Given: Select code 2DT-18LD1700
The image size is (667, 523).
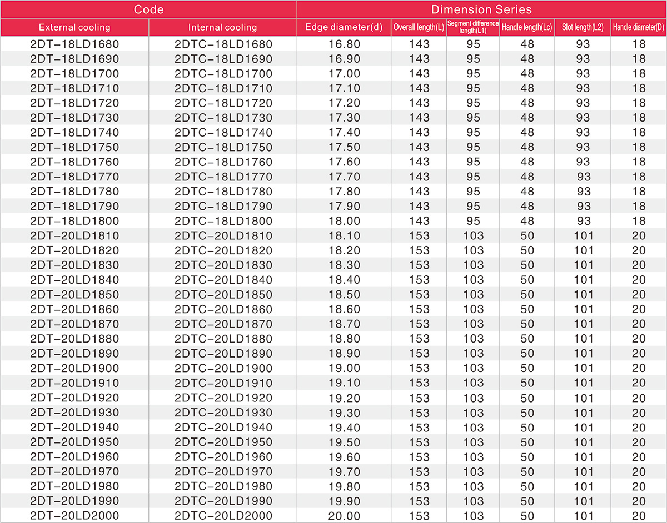Looking at the screenshot, I should (74, 73).
